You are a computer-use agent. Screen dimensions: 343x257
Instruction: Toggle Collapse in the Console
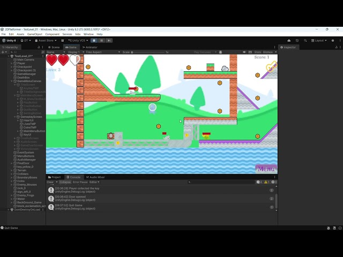(x=65, y=182)
